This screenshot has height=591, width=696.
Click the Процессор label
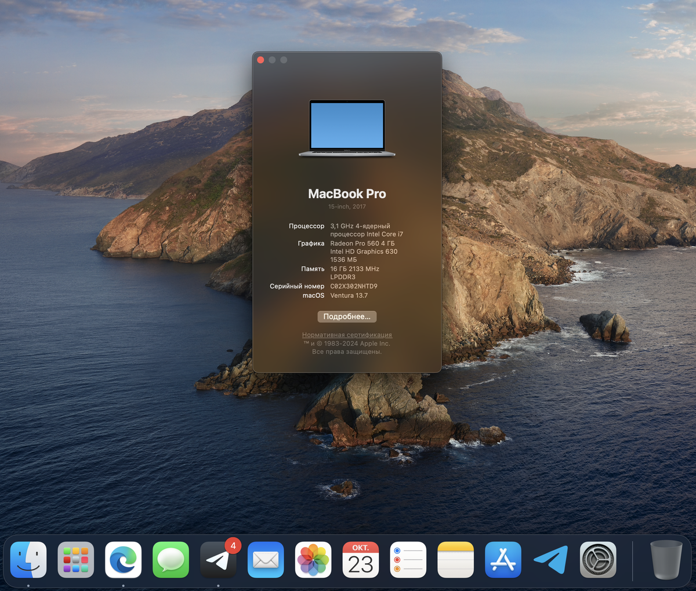tap(307, 226)
